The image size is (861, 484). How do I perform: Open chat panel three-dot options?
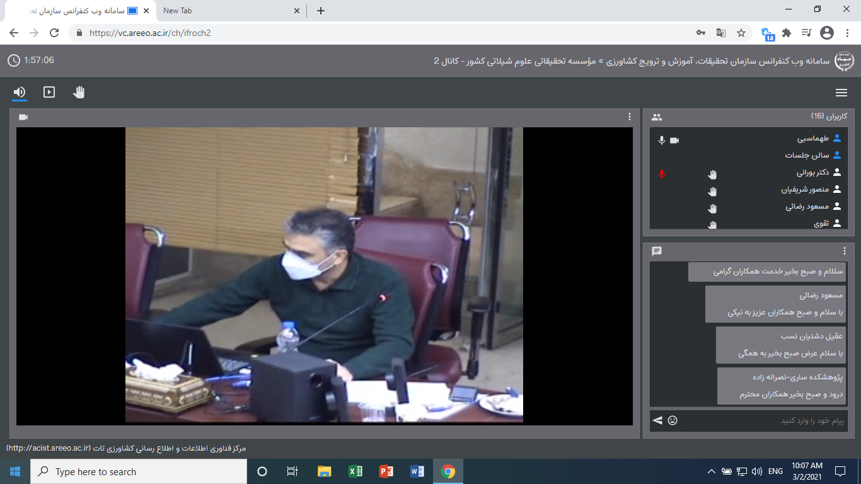pyautogui.click(x=845, y=251)
